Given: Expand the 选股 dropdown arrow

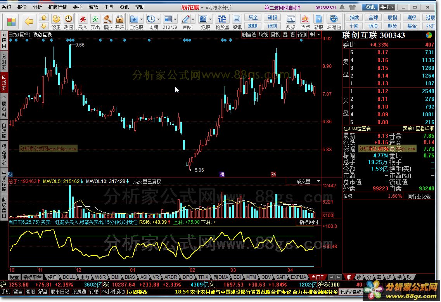Looking at the screenshot, I should coord(210,19).
